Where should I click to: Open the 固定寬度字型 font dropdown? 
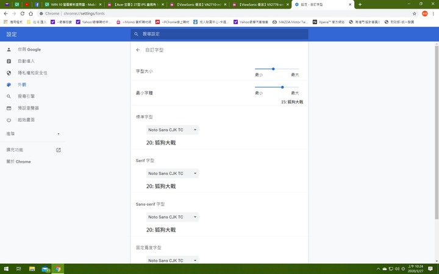(x=172, y=260)
